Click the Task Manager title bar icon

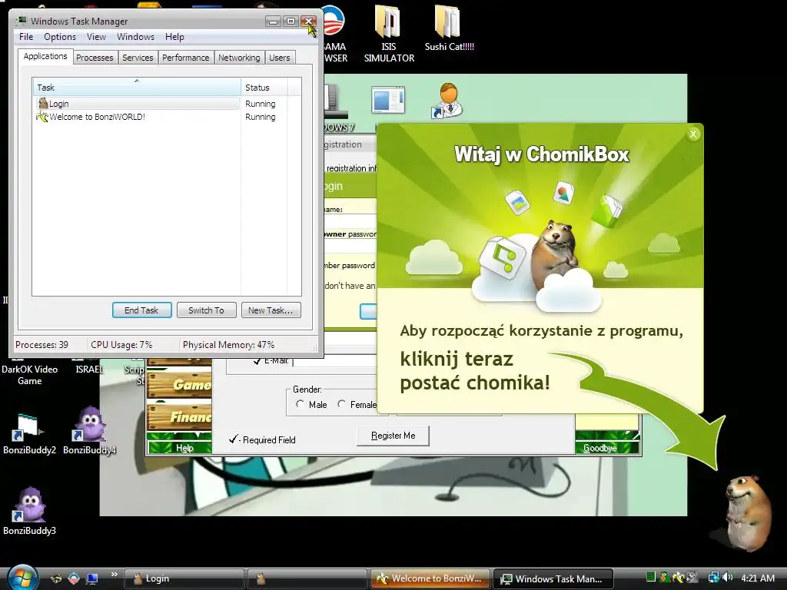(21, 21)
